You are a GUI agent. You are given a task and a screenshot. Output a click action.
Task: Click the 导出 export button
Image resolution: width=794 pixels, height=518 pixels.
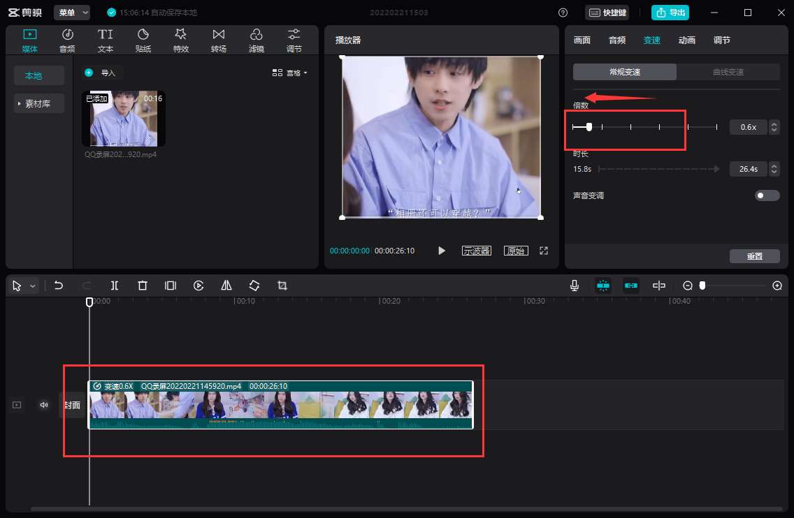point(670,12)
